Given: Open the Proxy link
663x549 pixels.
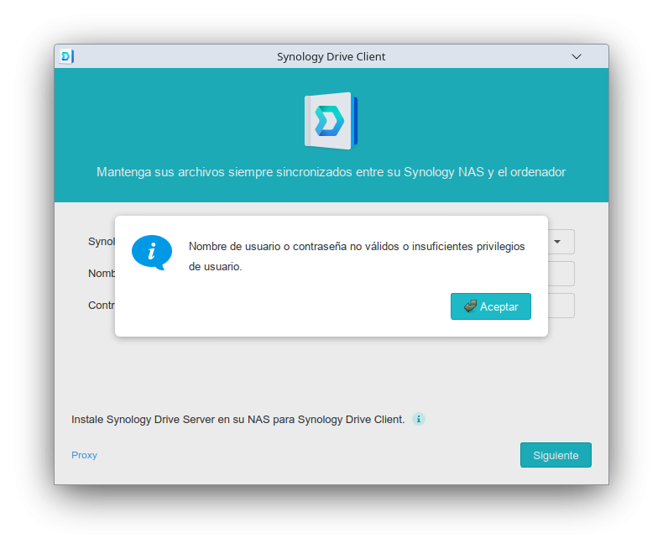Looking at the screenshot, I should pyautogui.click(x=84, y=455).
